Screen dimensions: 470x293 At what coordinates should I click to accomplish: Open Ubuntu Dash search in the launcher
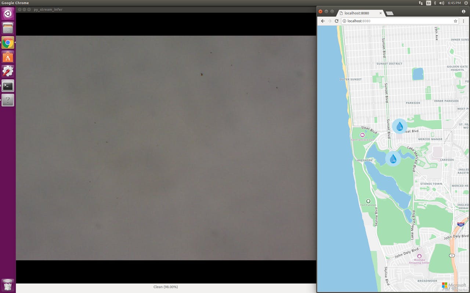pyautogui.click(x=8, y=14)
